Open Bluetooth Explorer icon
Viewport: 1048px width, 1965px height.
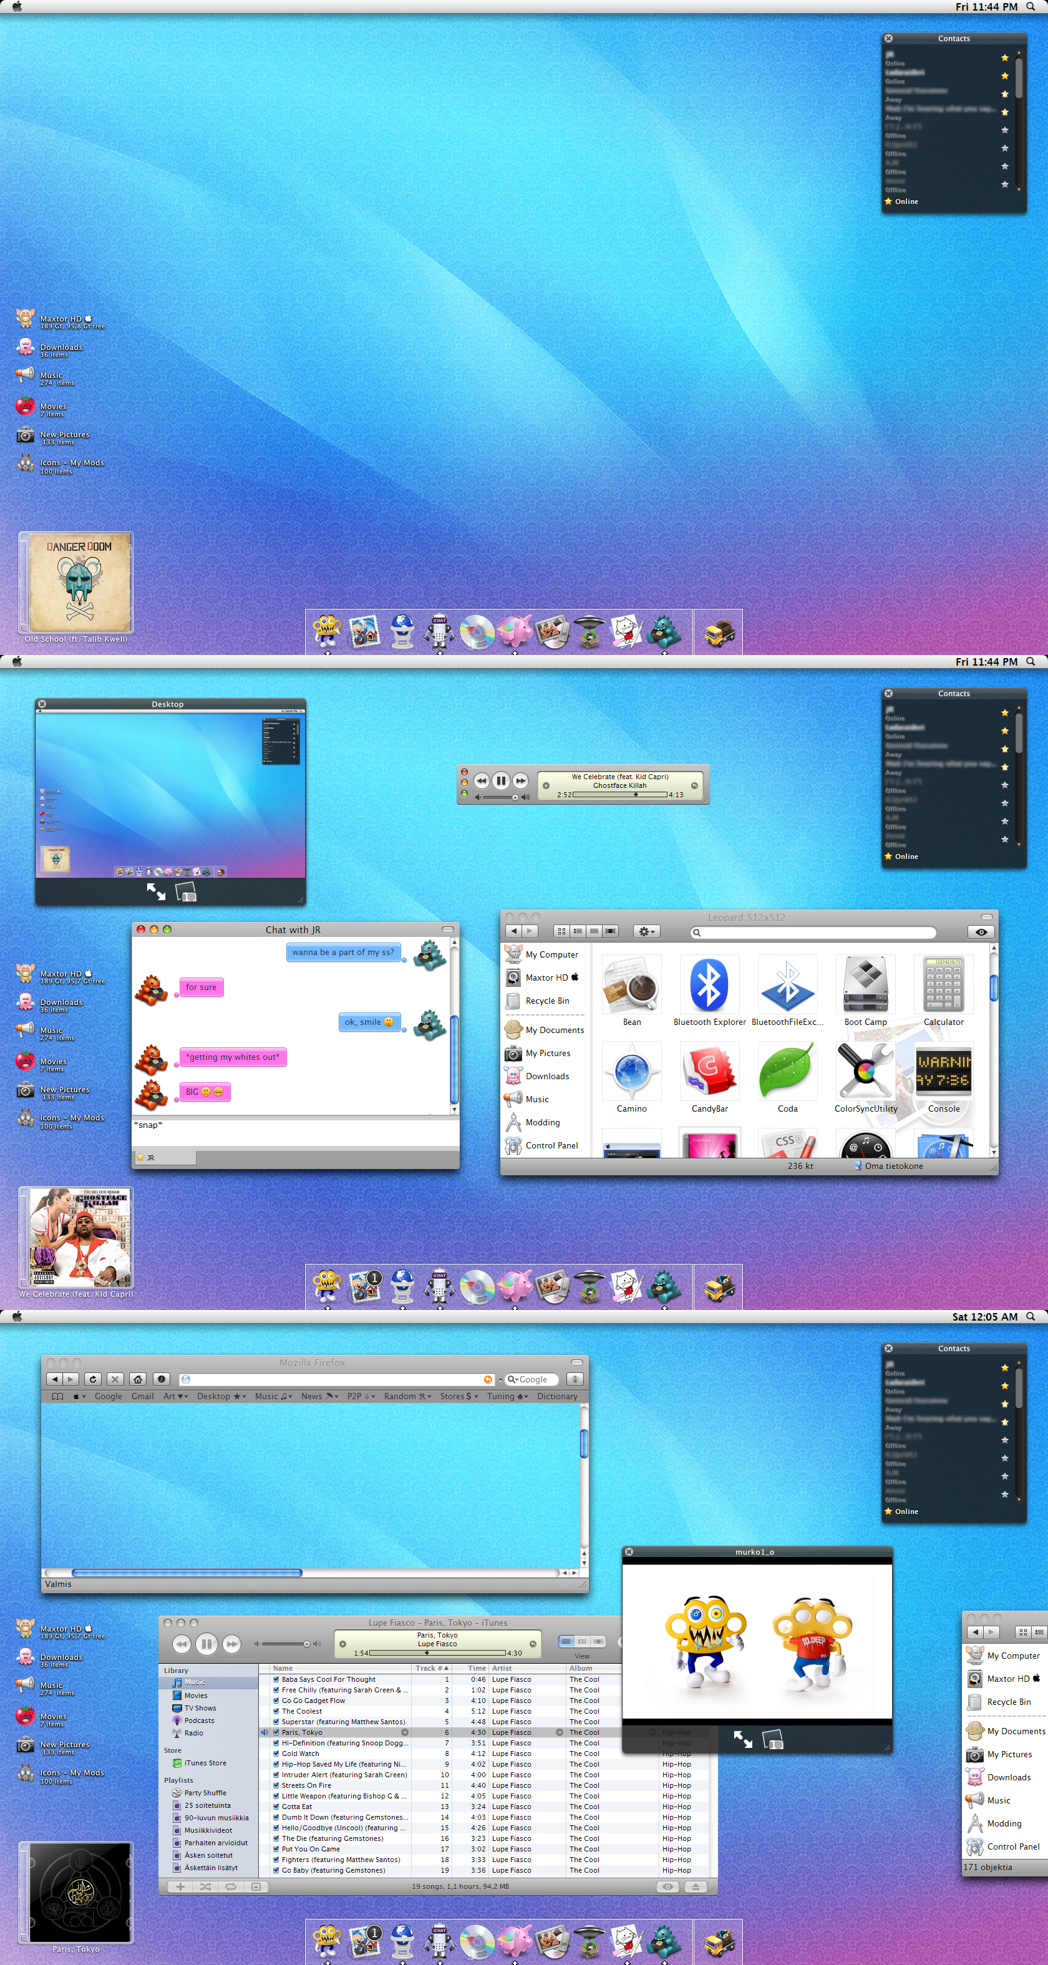(x=709, y=985)
